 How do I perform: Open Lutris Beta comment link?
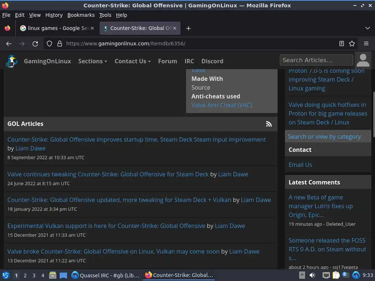(x=320, y=206)
